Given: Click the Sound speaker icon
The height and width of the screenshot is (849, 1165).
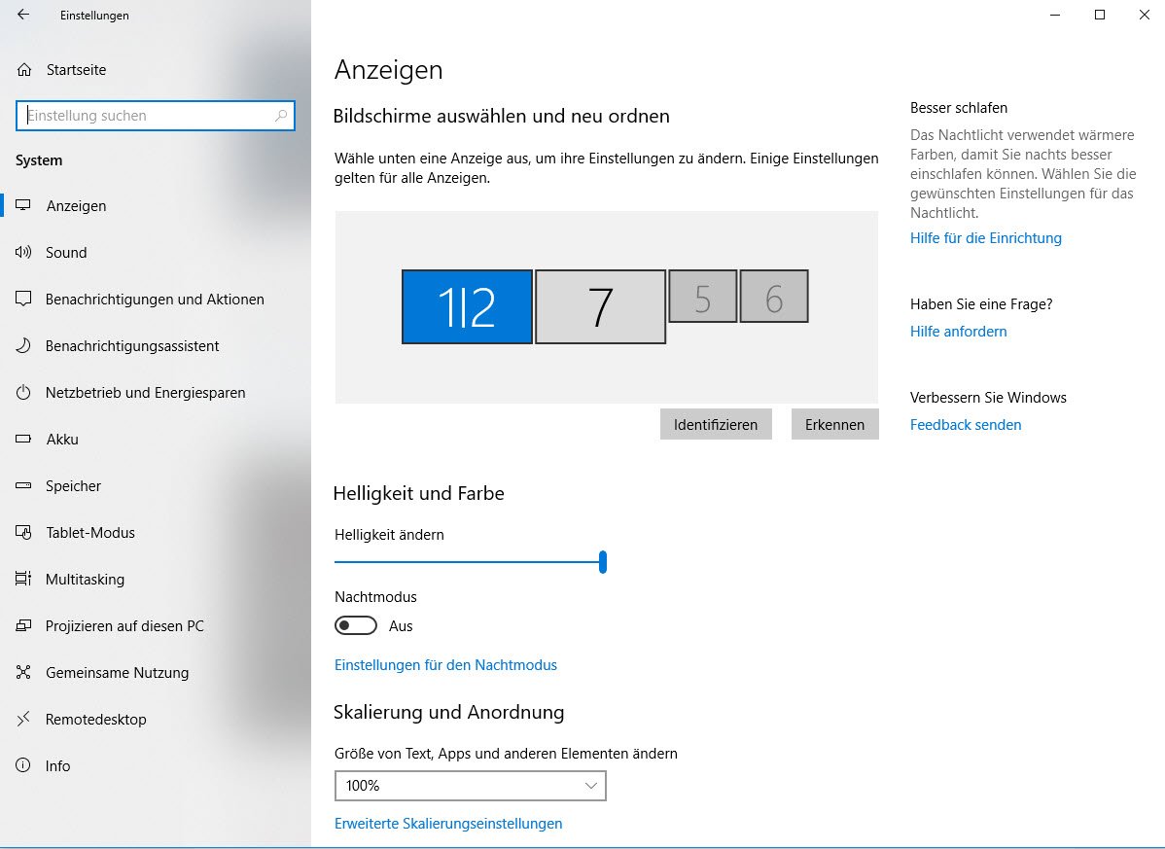Looking at the screenshot, I should 23,253.
